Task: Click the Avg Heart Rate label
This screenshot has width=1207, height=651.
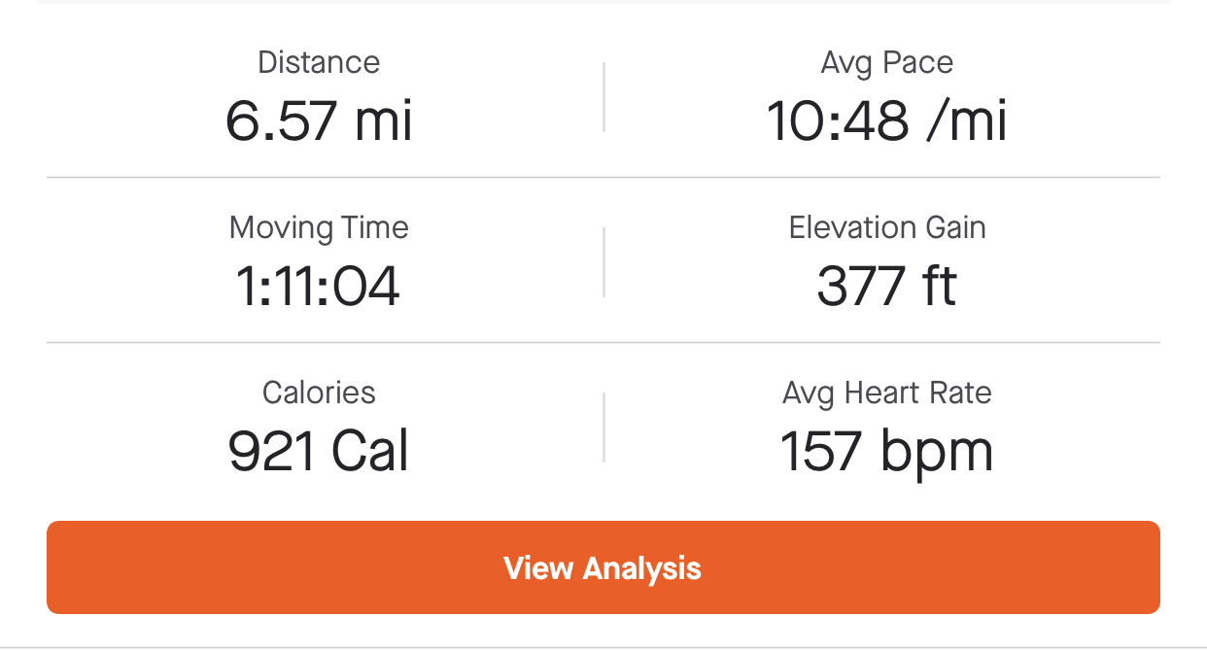Action: tap(887, 394)
